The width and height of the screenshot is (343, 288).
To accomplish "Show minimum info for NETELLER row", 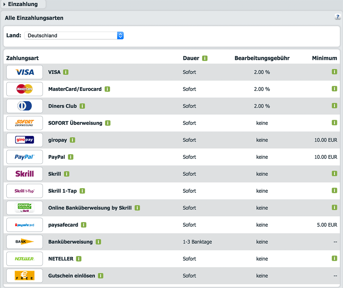I will tap(334, 258).
